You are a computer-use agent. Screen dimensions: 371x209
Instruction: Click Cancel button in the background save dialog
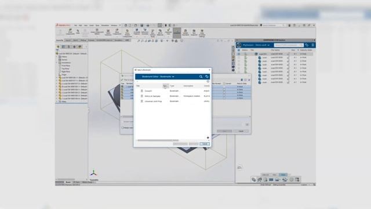click(x=241, y=131)
